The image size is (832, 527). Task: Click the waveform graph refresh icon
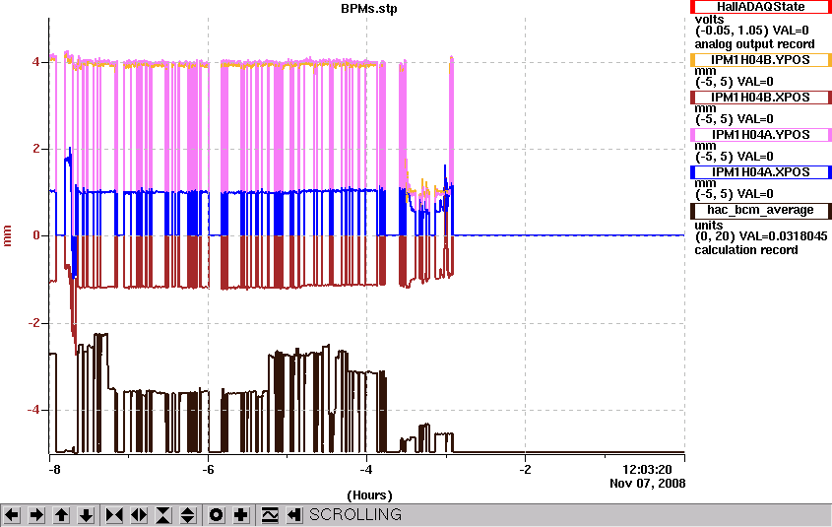(x=270, y=515)
